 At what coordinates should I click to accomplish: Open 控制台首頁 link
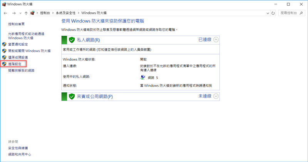[16, 24]
